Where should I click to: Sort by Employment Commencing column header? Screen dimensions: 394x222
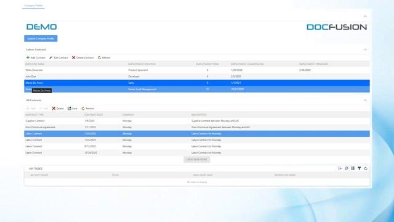[247, 64]
